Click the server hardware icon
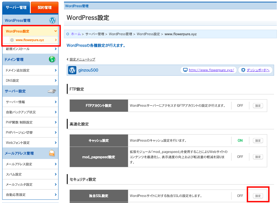Screen dimensions: 279x203 coord(52,91)
